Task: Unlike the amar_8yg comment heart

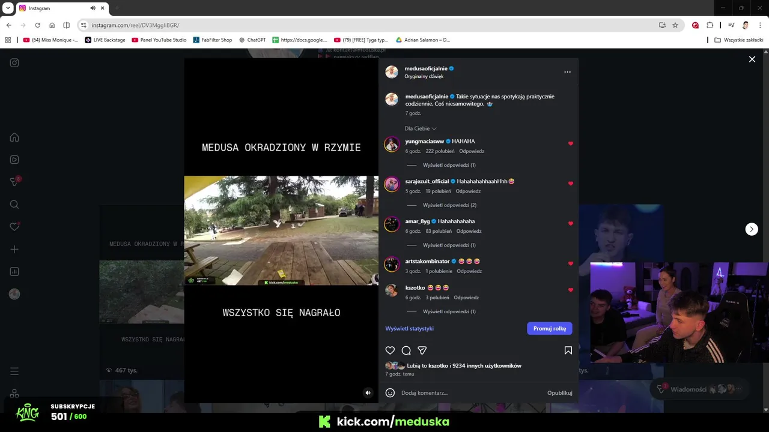Action: (x=571, y=224)
